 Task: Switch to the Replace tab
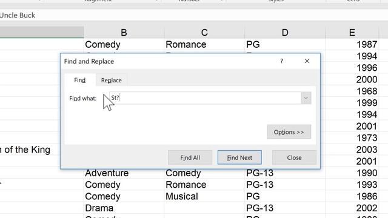[x=112, y=81]
